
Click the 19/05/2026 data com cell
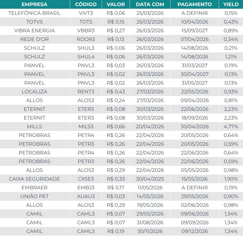[x=150, y=205]
